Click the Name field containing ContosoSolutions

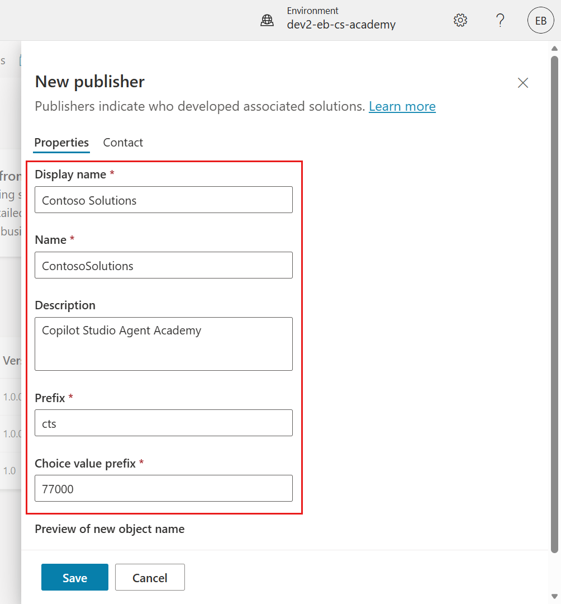[x=164, y=266]
